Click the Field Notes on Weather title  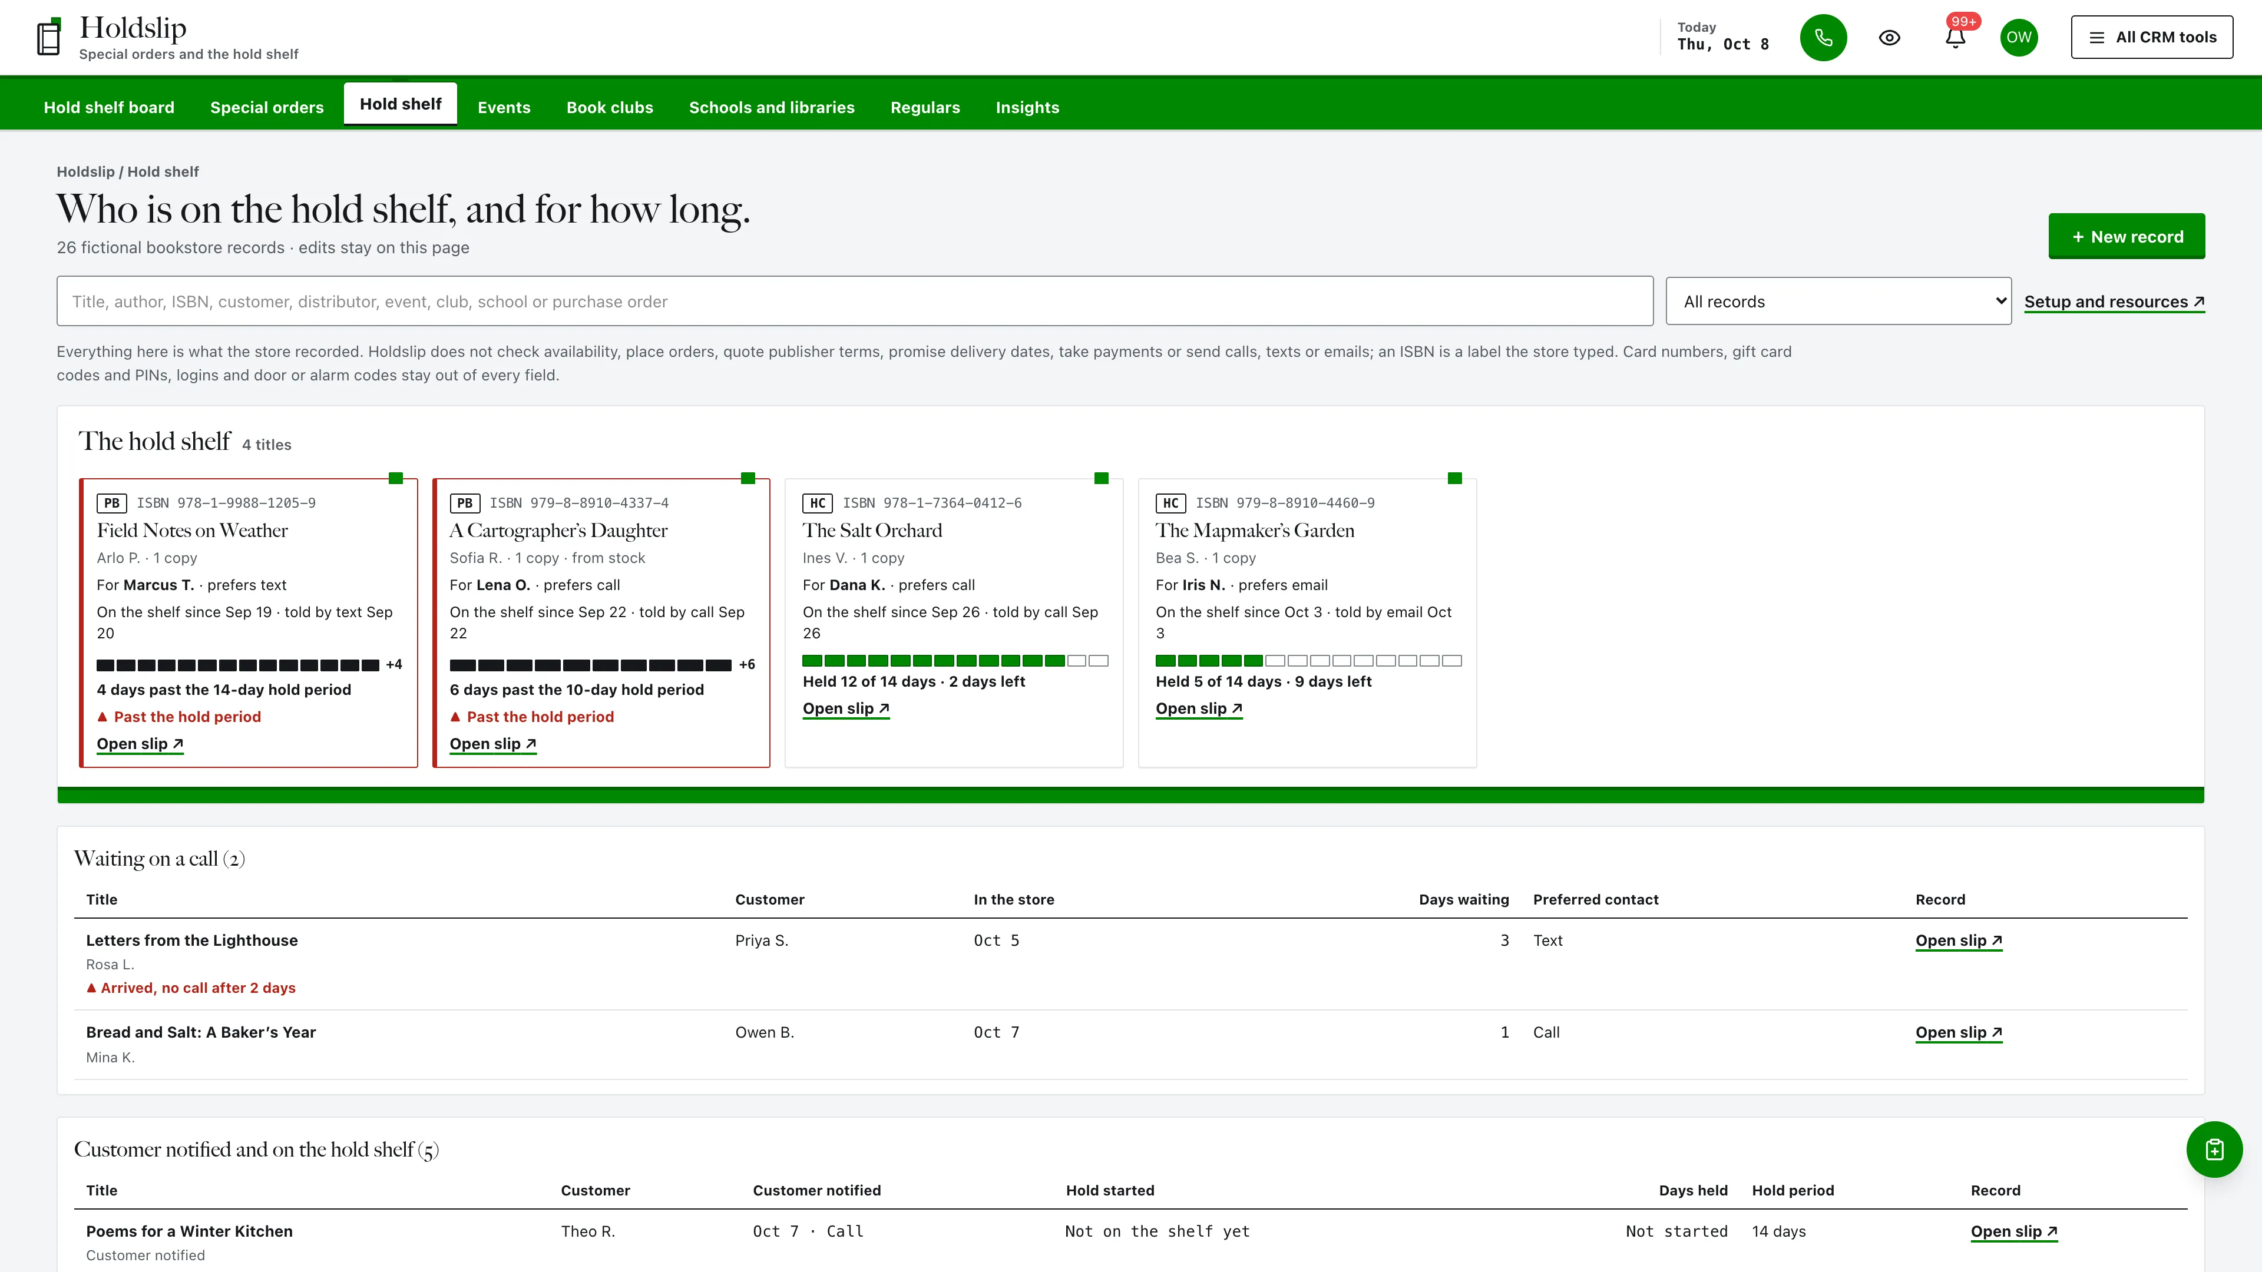pyautogui.click(x=191, y=530)
